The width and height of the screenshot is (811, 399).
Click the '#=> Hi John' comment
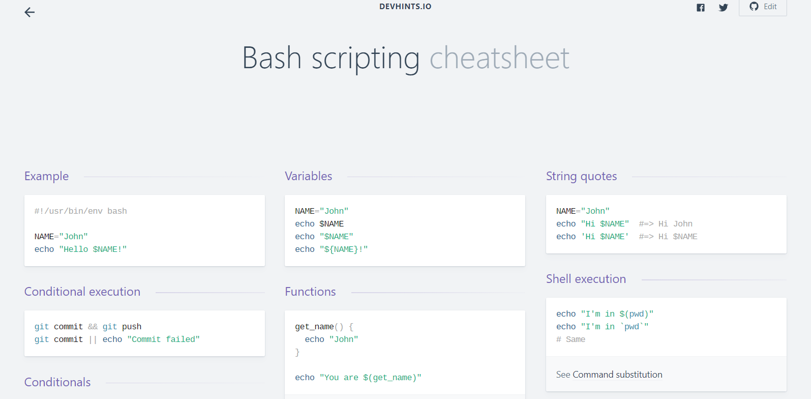[x=666, y=224]
